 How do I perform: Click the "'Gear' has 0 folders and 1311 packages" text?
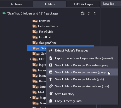[x=33, y=13]
